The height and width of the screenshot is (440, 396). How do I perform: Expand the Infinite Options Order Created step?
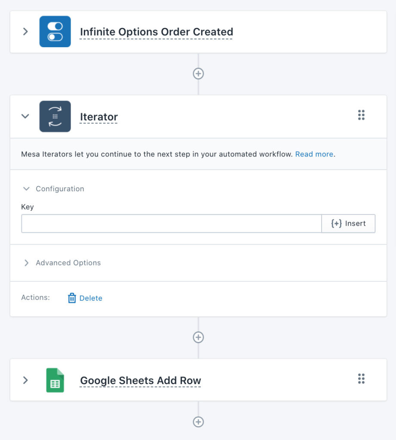click(25, 31)
